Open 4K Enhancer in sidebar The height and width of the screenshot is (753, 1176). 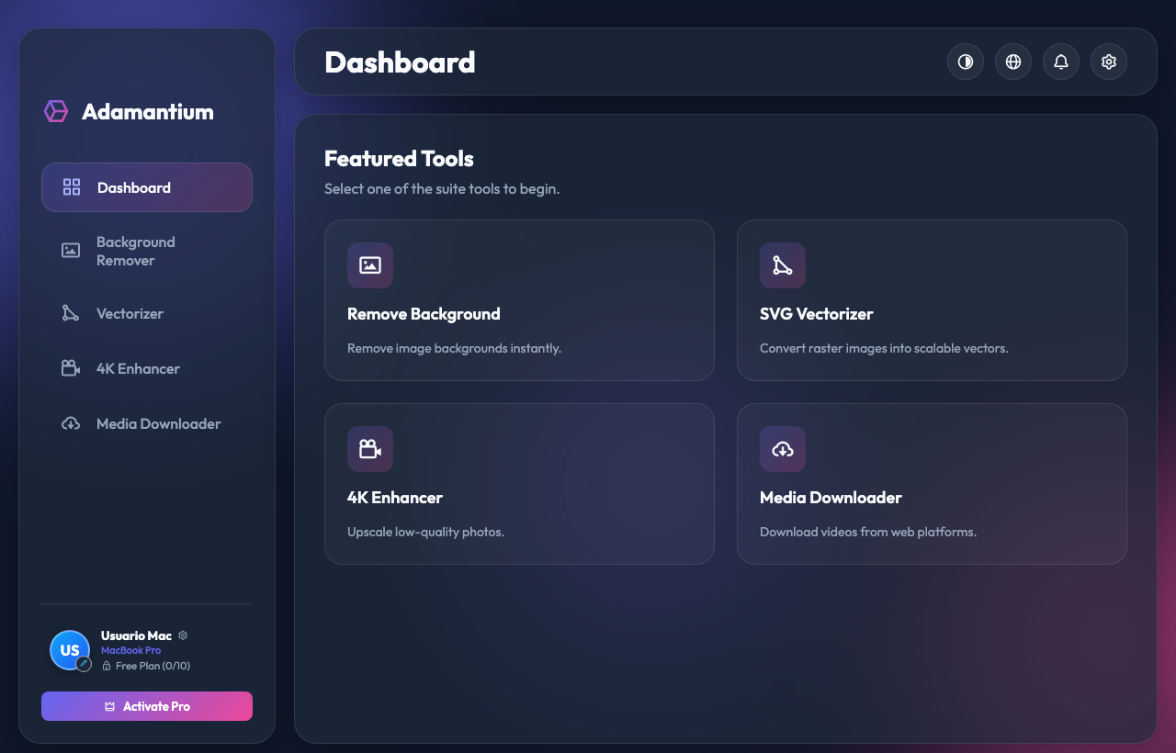[x=147, y=368]
